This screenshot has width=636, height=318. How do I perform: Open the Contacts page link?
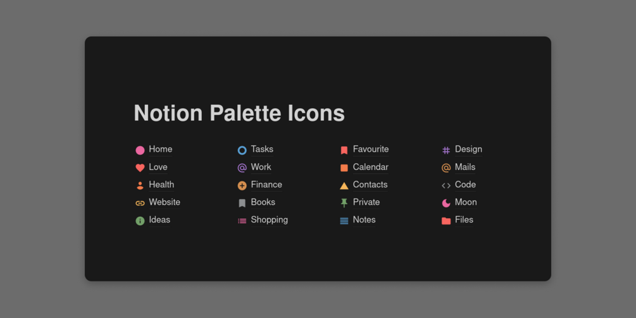(x=370, y=185)
